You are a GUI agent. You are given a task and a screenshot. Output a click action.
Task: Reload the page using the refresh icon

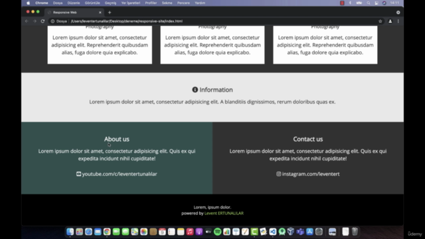click(x=42, y=21)
